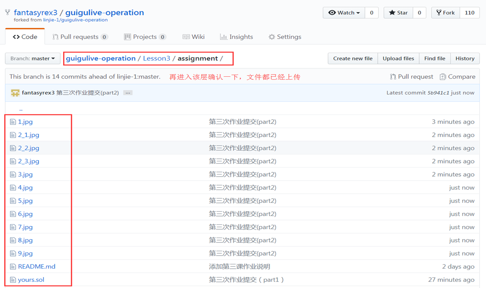Open the Compare link

pyautogui.click(x=457, y=76)
